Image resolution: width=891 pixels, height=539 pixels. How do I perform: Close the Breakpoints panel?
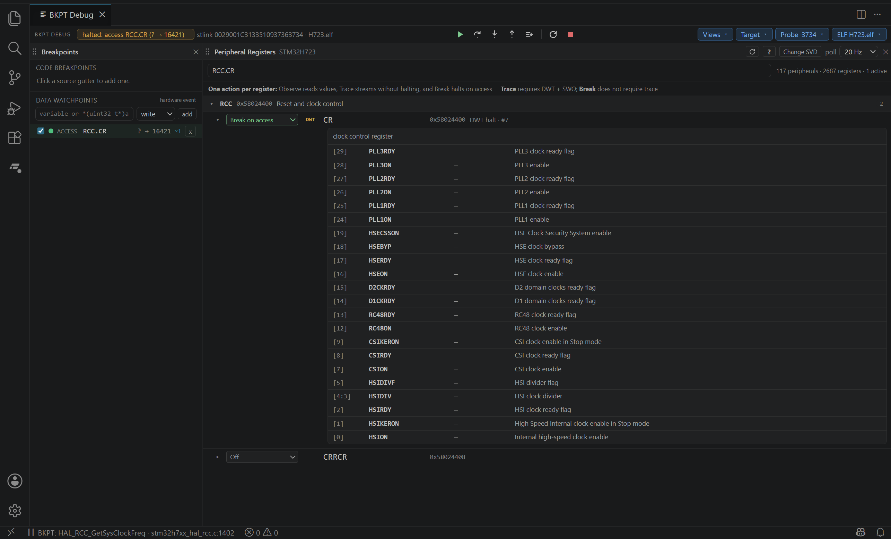pyautogui.click(x=196, y=52)
